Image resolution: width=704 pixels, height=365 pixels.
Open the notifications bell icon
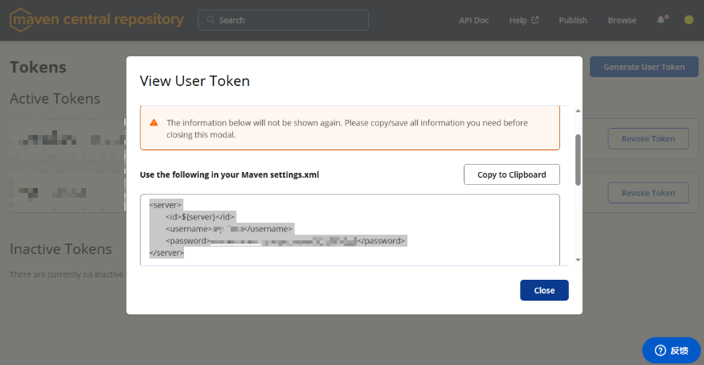click(x=661, y=20)
